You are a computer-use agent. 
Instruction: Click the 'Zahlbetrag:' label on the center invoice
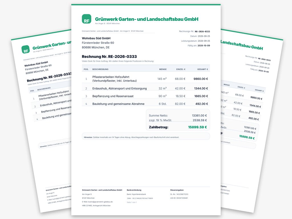coord(159,127)
